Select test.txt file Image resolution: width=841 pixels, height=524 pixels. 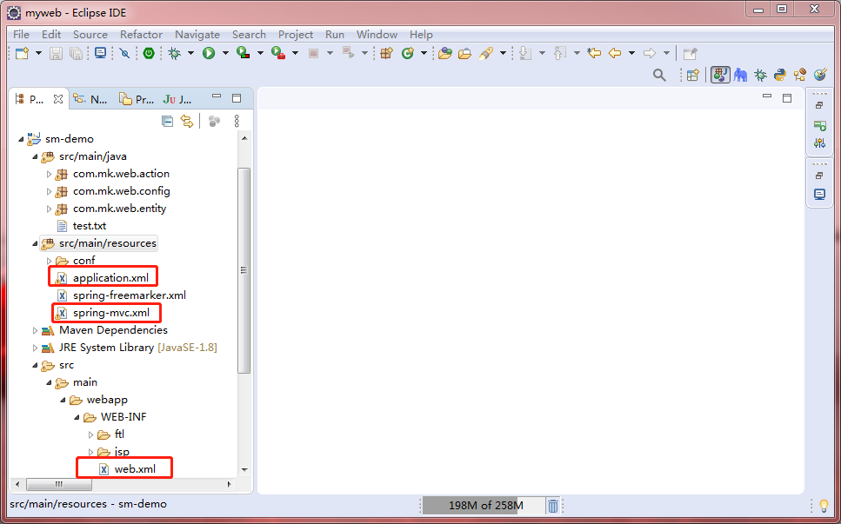point(90,226)
